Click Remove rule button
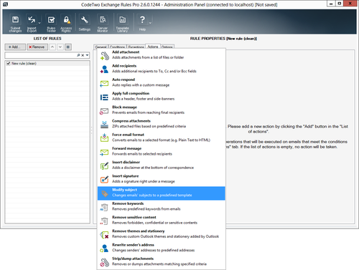This screenshot has width=359, height=270. (37, 47)
